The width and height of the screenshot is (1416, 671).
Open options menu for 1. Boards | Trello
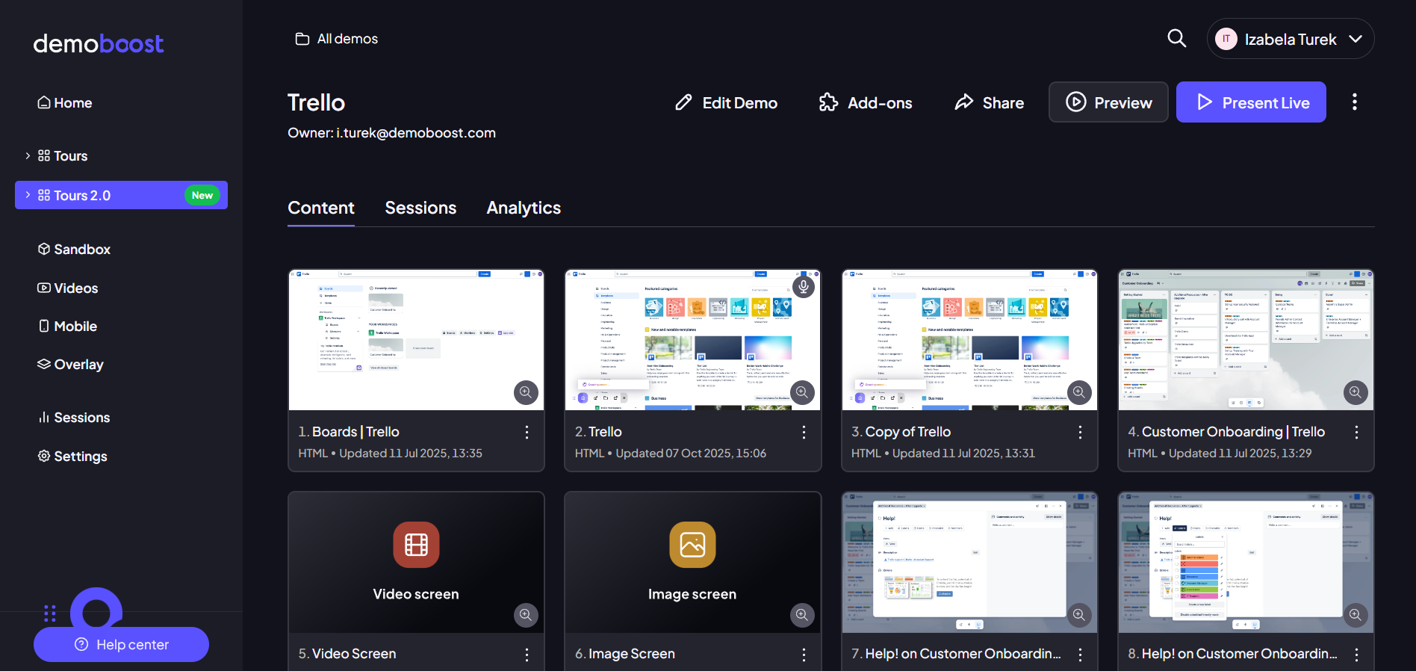tap(527, 432)
